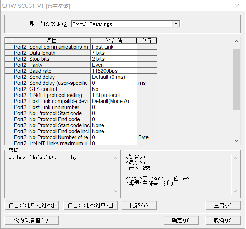Open the displayed parameter group dropdown
Image resolution: width=246 pixels, height=229 pixels.
176,24
